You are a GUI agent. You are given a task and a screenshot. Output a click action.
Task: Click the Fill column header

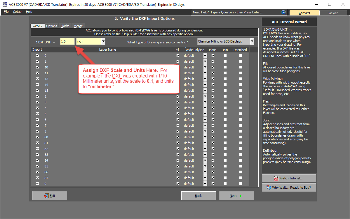177,50
